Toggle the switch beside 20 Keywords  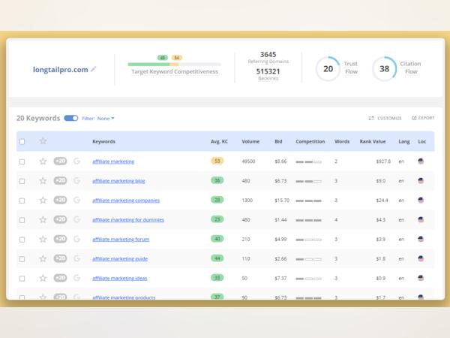tap(71, 118)
